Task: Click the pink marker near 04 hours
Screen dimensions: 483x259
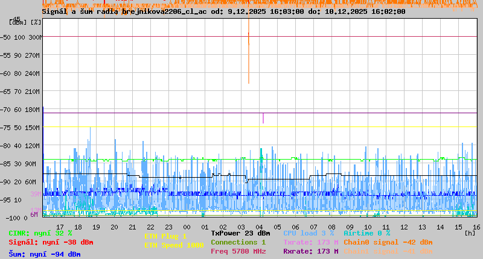Action: tap(263, 118)
